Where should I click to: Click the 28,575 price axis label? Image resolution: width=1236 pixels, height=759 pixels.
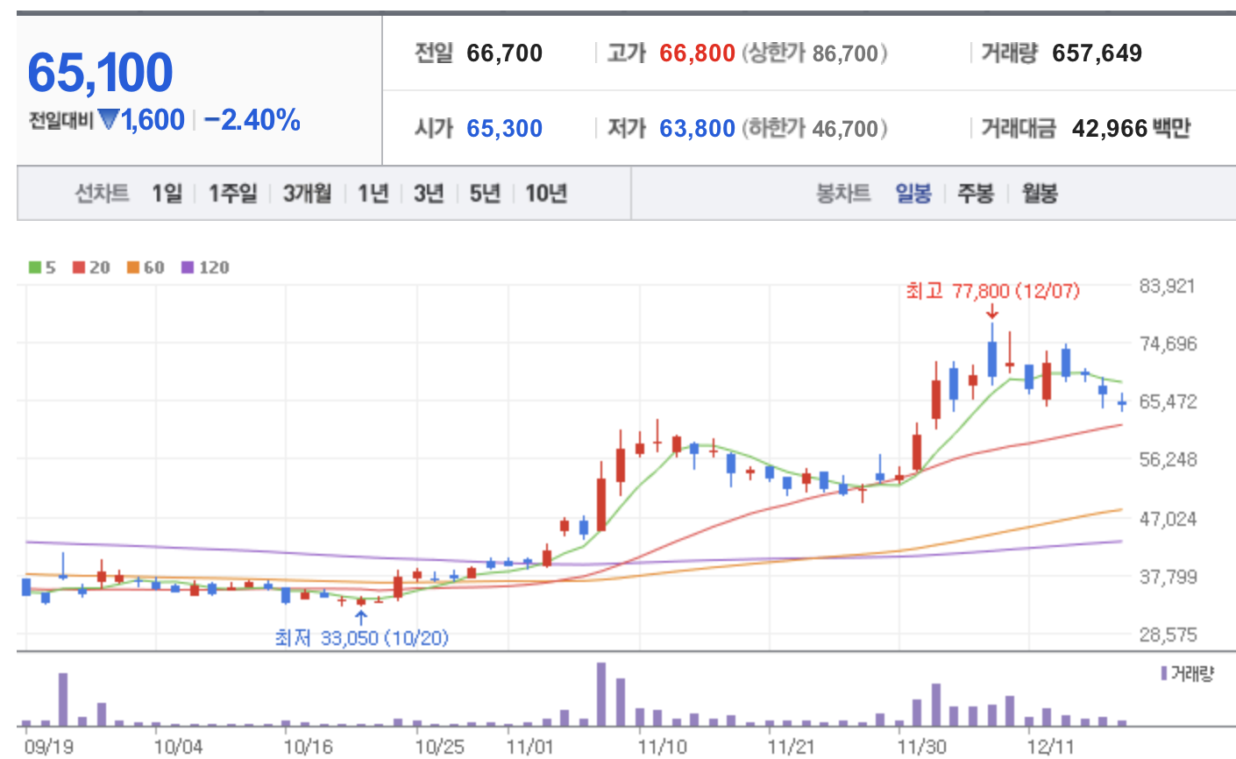[x=1168, y=635]
